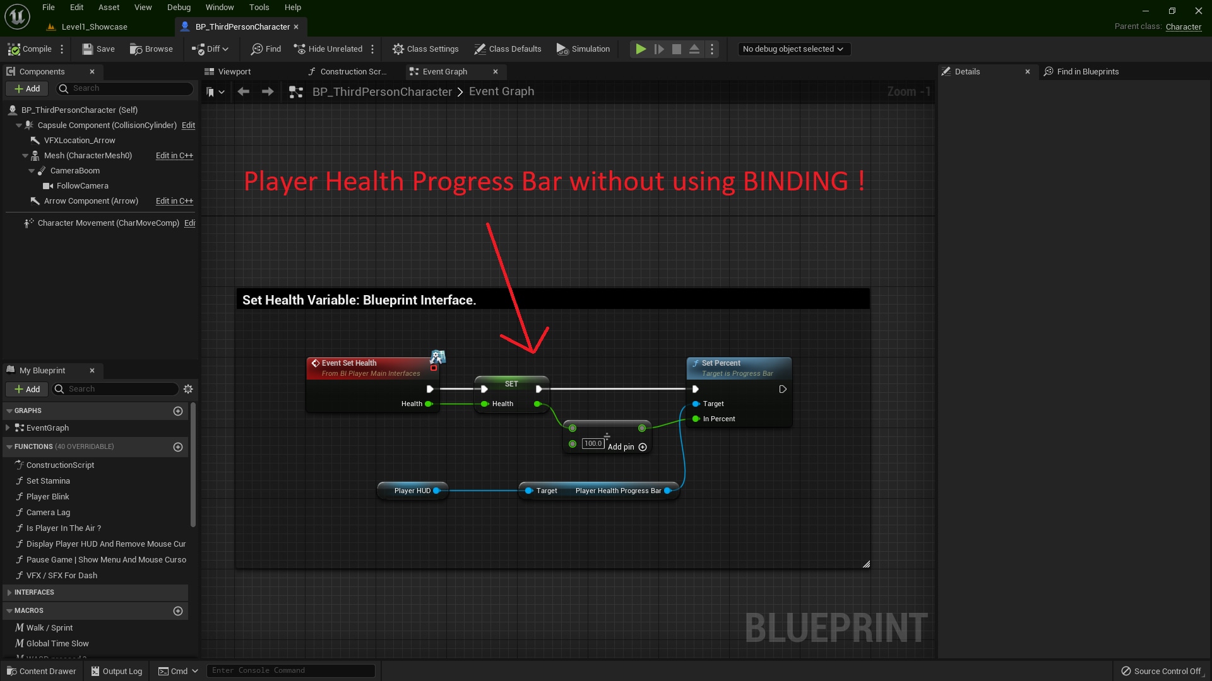Viewport: 1212px width, 681px height.
Task: Open the Tools menu
Action: click(259, 8)
